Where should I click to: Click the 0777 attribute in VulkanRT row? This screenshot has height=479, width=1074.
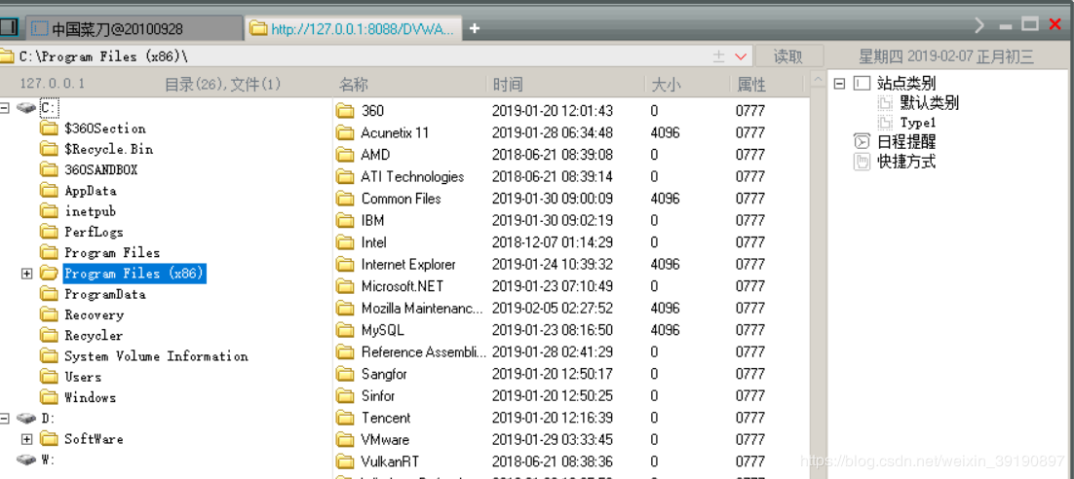[750, 461]
